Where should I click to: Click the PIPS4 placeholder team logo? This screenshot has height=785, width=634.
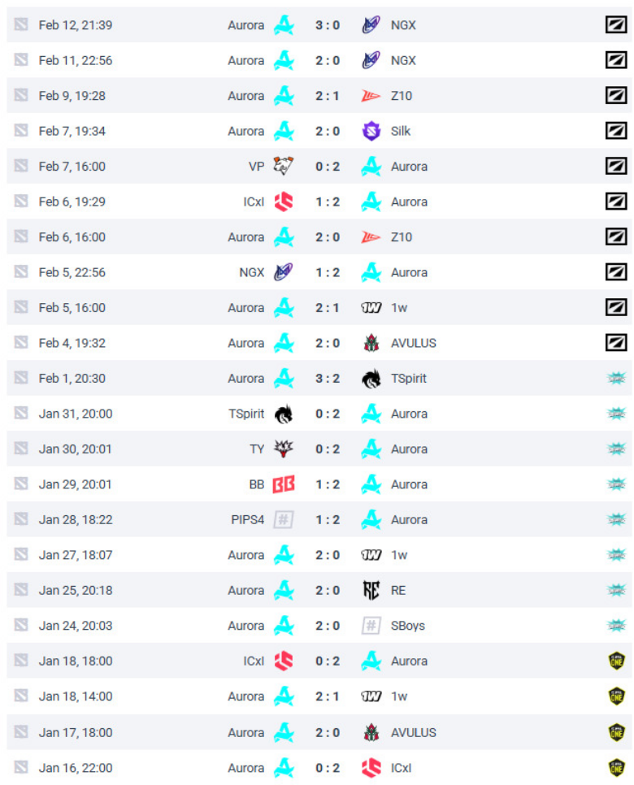pos(283,519)
